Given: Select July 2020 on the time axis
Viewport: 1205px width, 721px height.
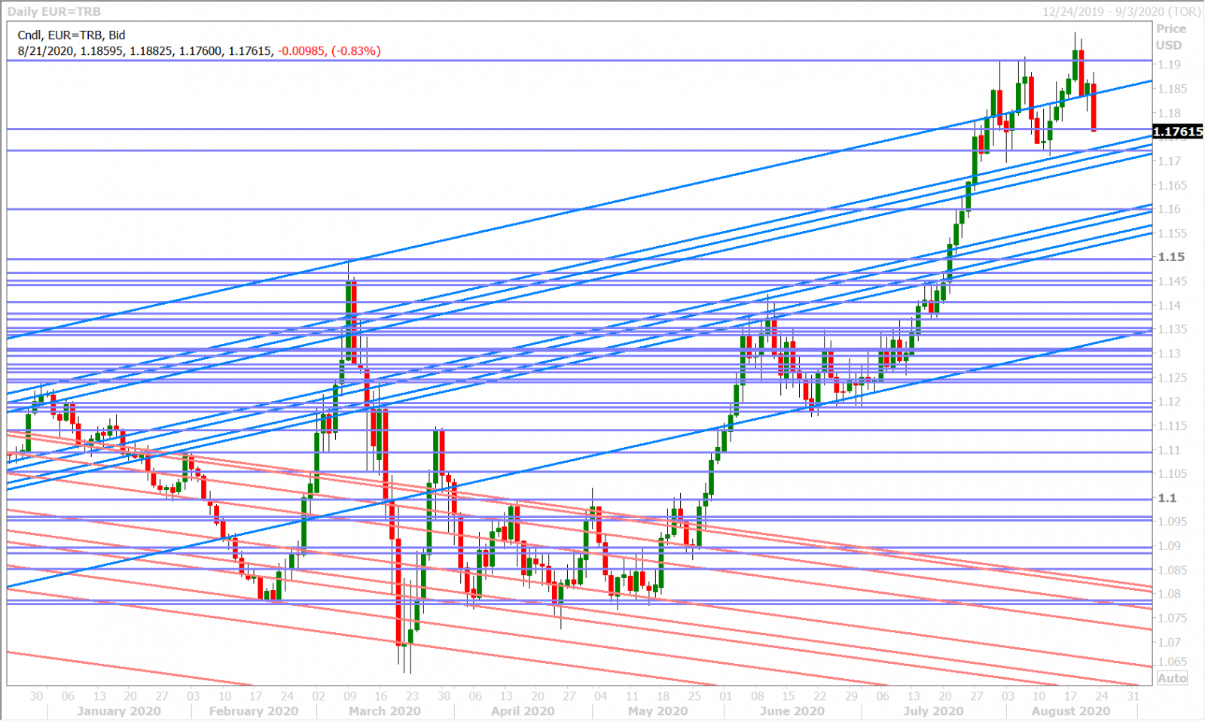Looking at the screenshot, I should tap(933, 711).
